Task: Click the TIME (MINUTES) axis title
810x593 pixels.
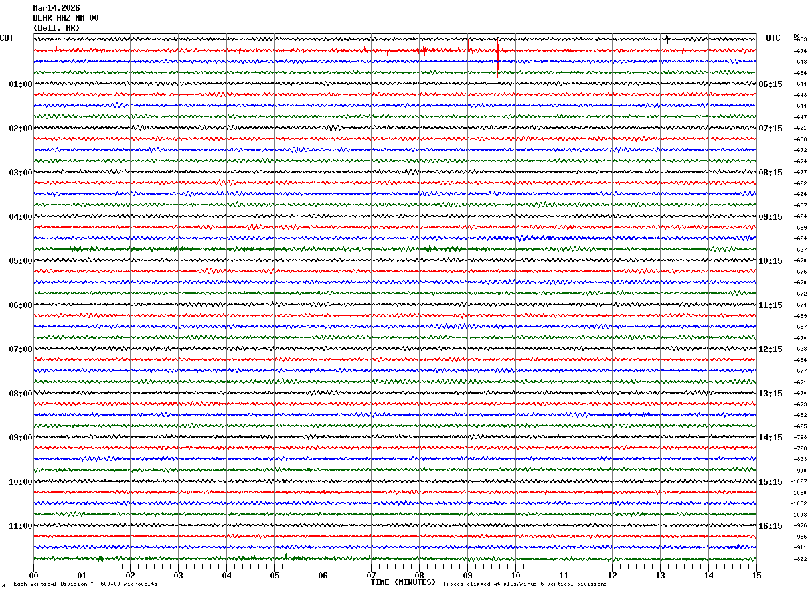Action: pos(403,582)
